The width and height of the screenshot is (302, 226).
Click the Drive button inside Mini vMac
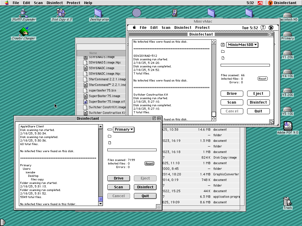coord(232,94)
